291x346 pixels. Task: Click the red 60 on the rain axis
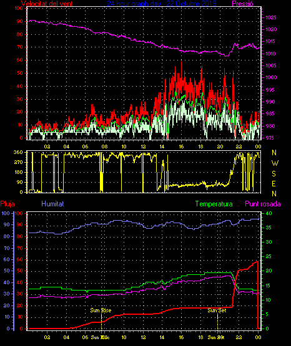[x=20, y=259]
